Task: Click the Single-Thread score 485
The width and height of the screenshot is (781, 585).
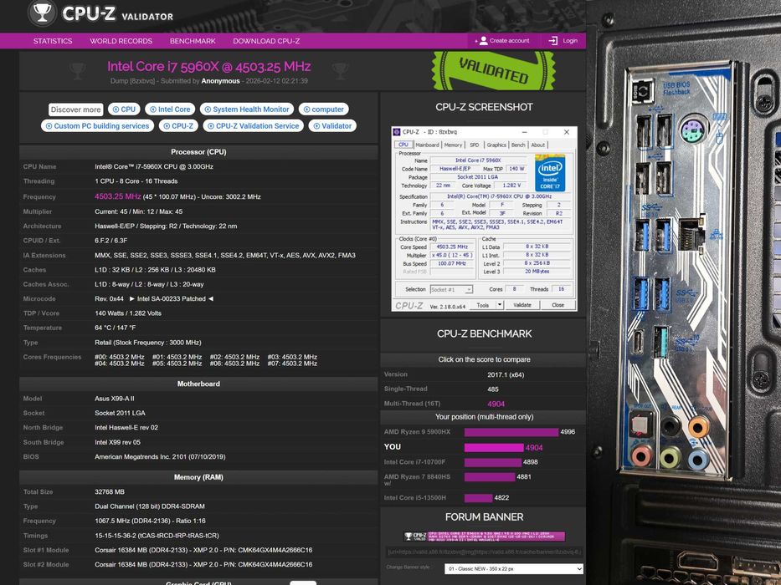Action: pos(493,389)
